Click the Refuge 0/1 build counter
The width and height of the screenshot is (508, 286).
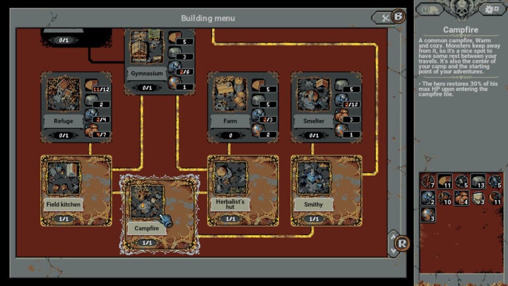click(63, 136)
